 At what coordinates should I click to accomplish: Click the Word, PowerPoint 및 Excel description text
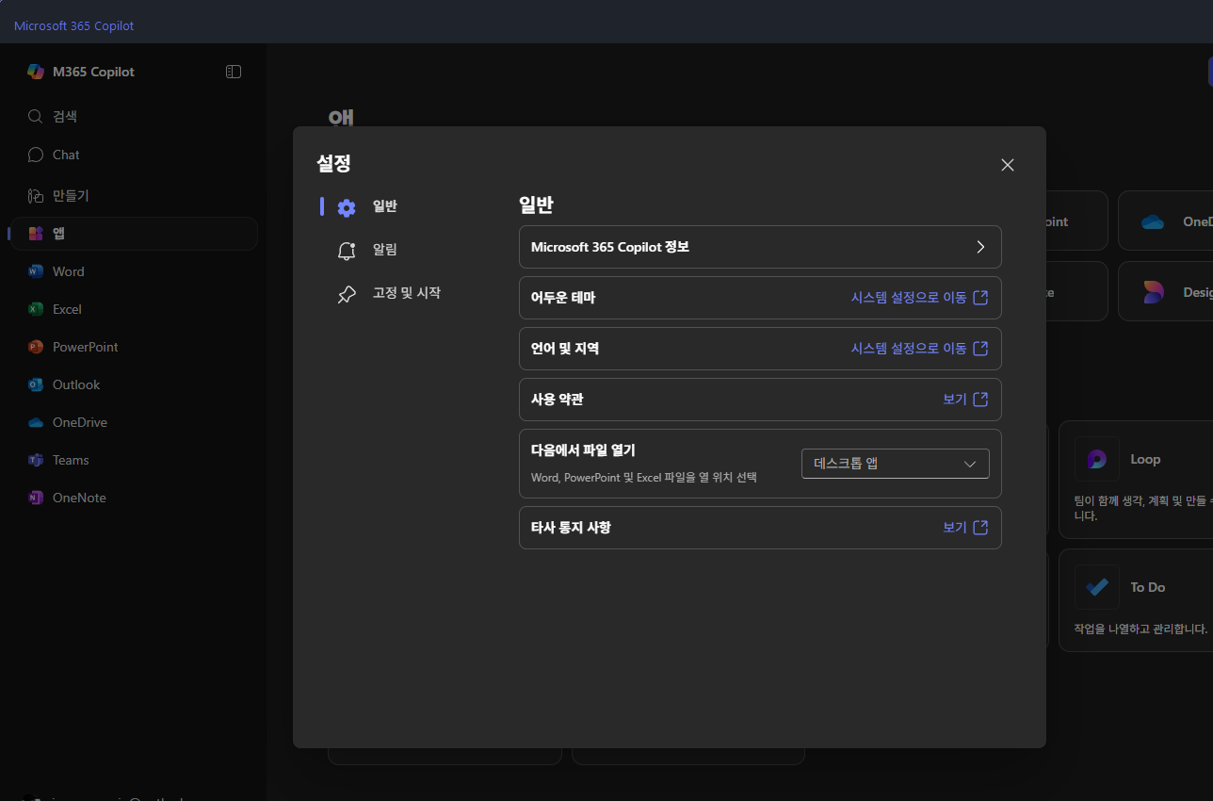tap(644, 478)
